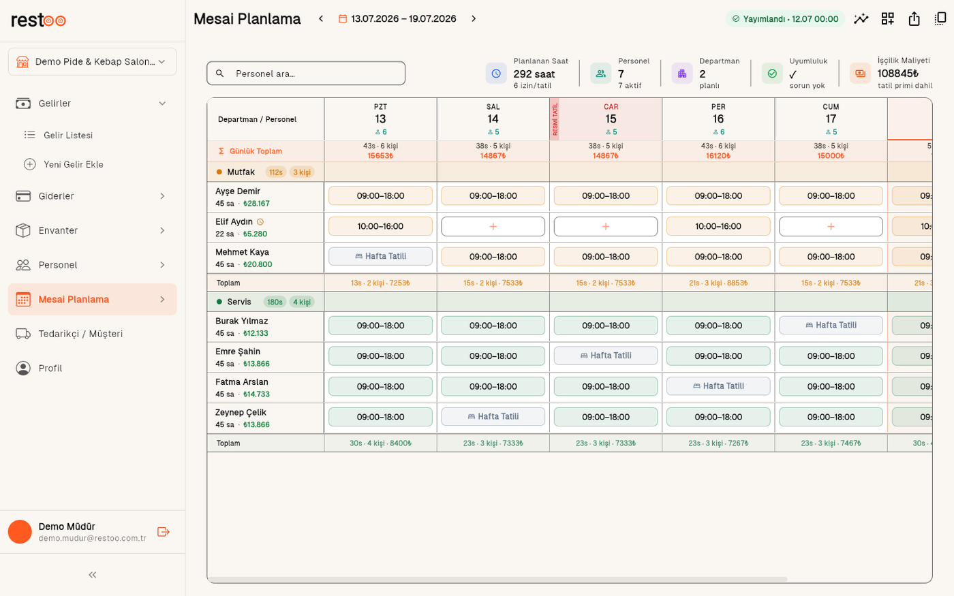Click the clock icon next to Elif Aydın
This screenshot has width=954, height=596.
click(260, 222)
